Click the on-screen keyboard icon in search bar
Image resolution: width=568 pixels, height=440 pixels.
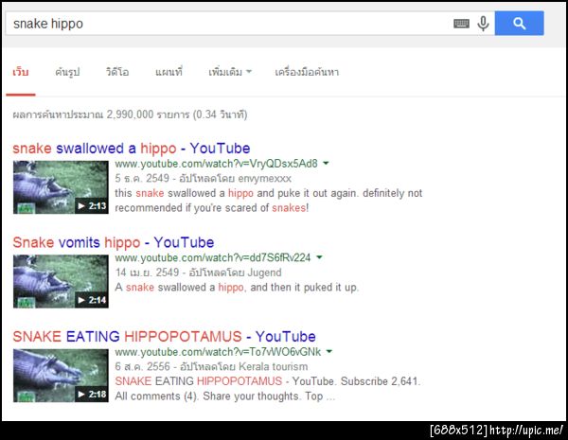461,24
